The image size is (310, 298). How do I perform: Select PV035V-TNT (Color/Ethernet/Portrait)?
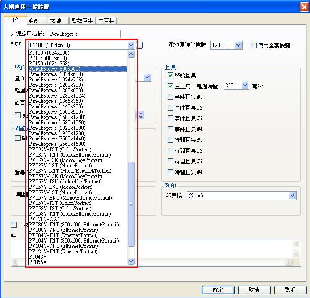pyautogui.click(x=78, y=155)
